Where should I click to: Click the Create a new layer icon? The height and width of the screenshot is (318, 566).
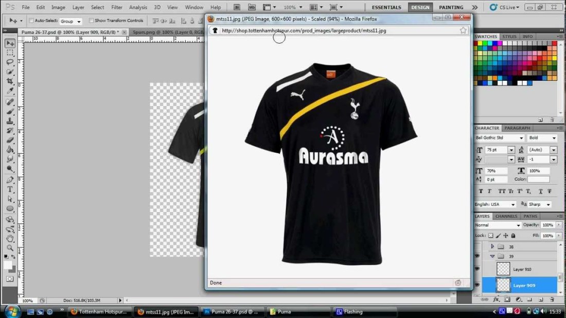pyautogui.click(x=541, y=299)
